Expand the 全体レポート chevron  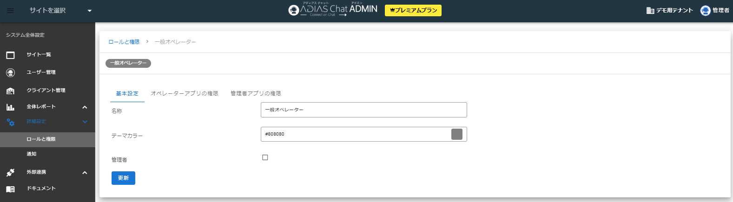[x=85, y=107]
